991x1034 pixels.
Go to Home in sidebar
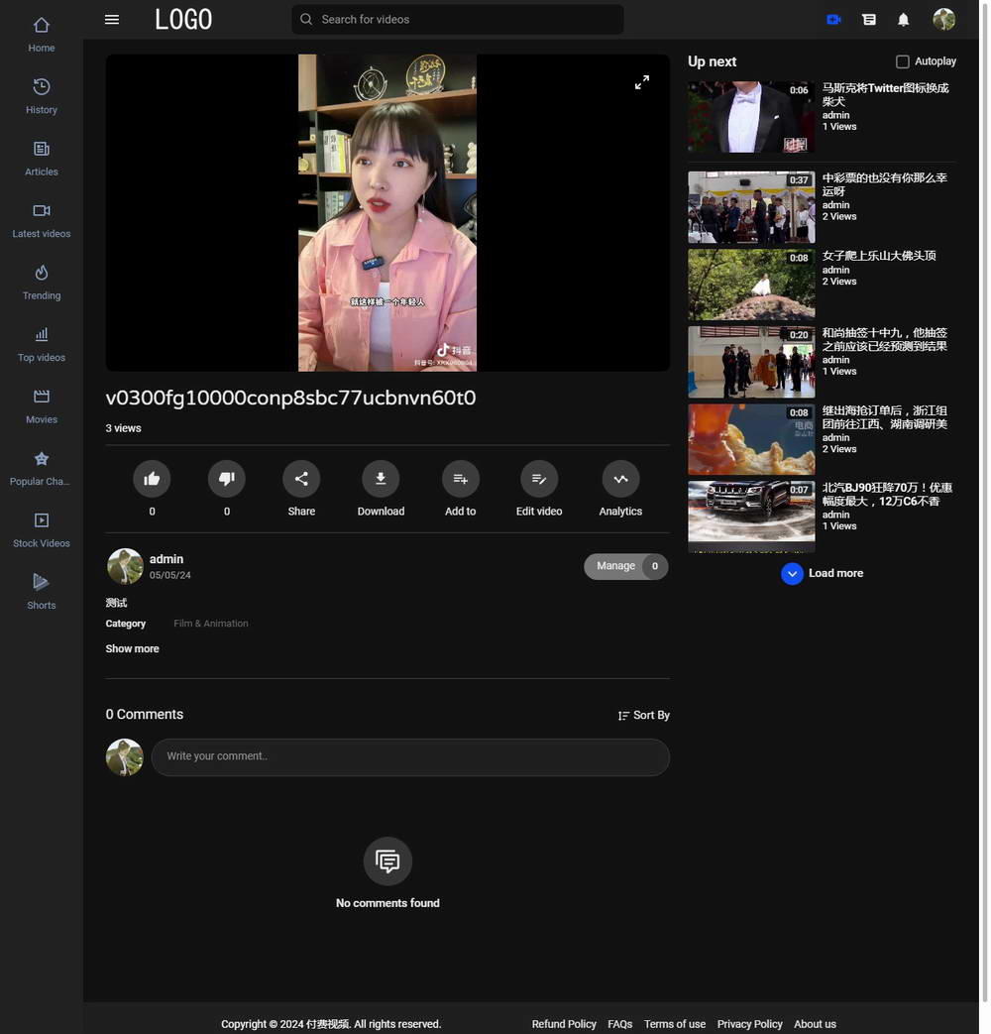42,35
